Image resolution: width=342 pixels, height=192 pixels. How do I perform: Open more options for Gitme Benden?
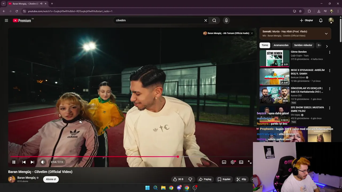click(329, 52)
